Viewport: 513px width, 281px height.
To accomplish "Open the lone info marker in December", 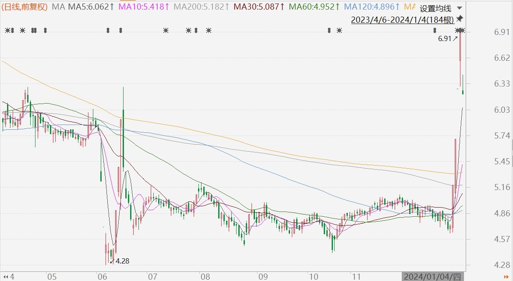I will 435,30.
